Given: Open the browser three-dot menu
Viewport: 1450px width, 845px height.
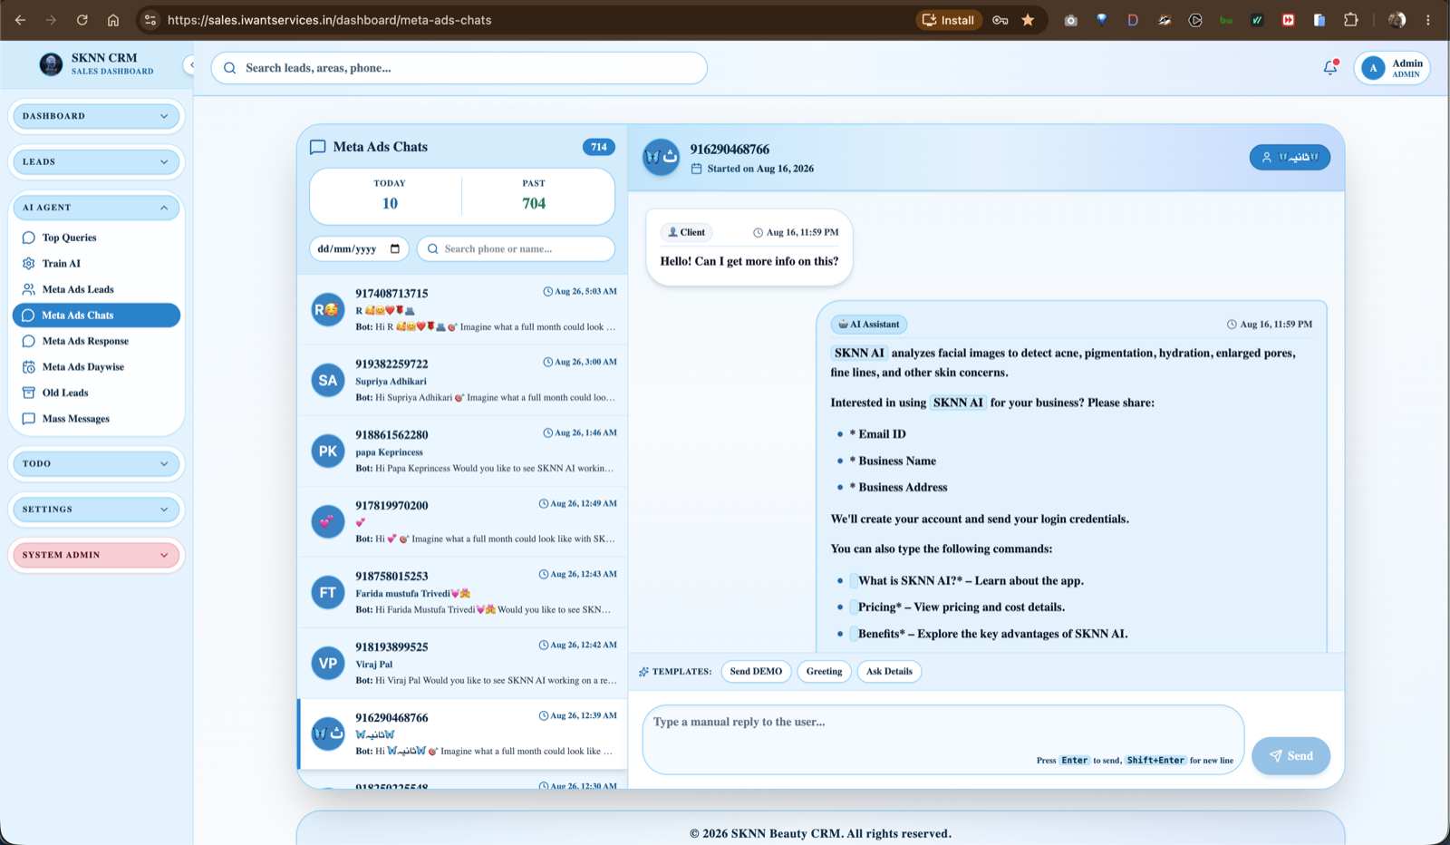Looking at the screenshot, I should click(1428, 20).
